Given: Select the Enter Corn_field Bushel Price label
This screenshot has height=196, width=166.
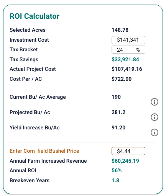Looking at the screenshot, I should point(44,151).
